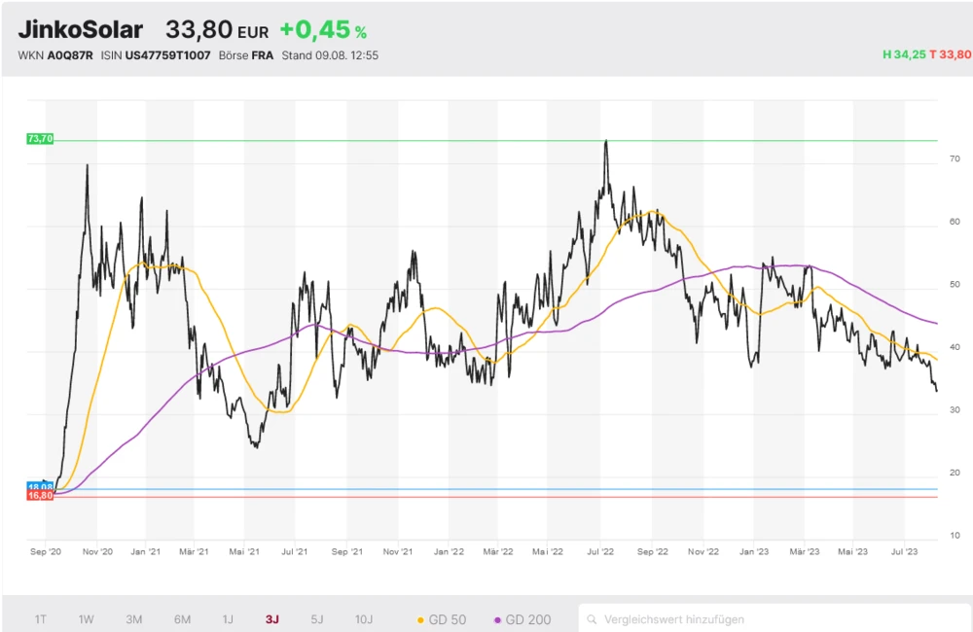
Task: Click the yellow GD 50 dot
Action: 420,619
